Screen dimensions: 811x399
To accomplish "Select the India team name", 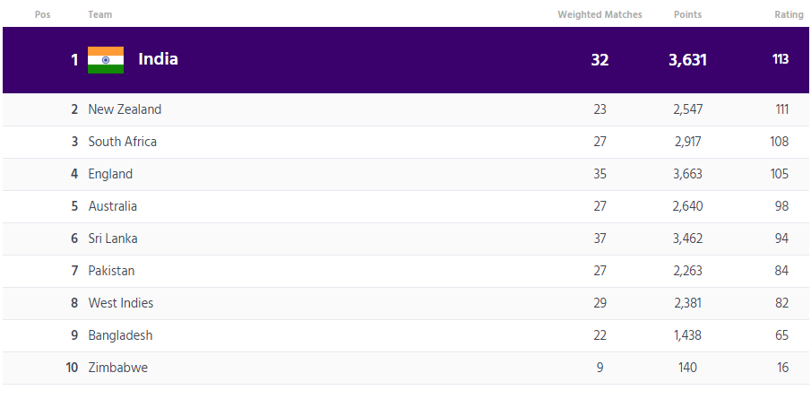I will tap(158, 59).
